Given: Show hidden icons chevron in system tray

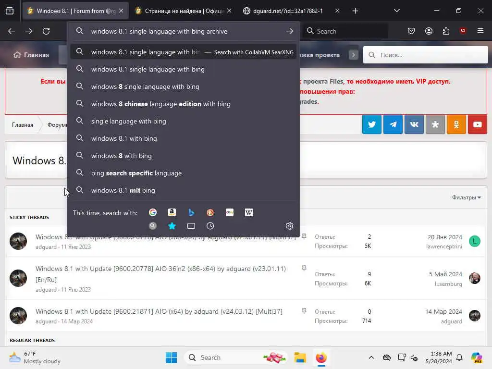Looking at the screenshot, I should 371,357.
